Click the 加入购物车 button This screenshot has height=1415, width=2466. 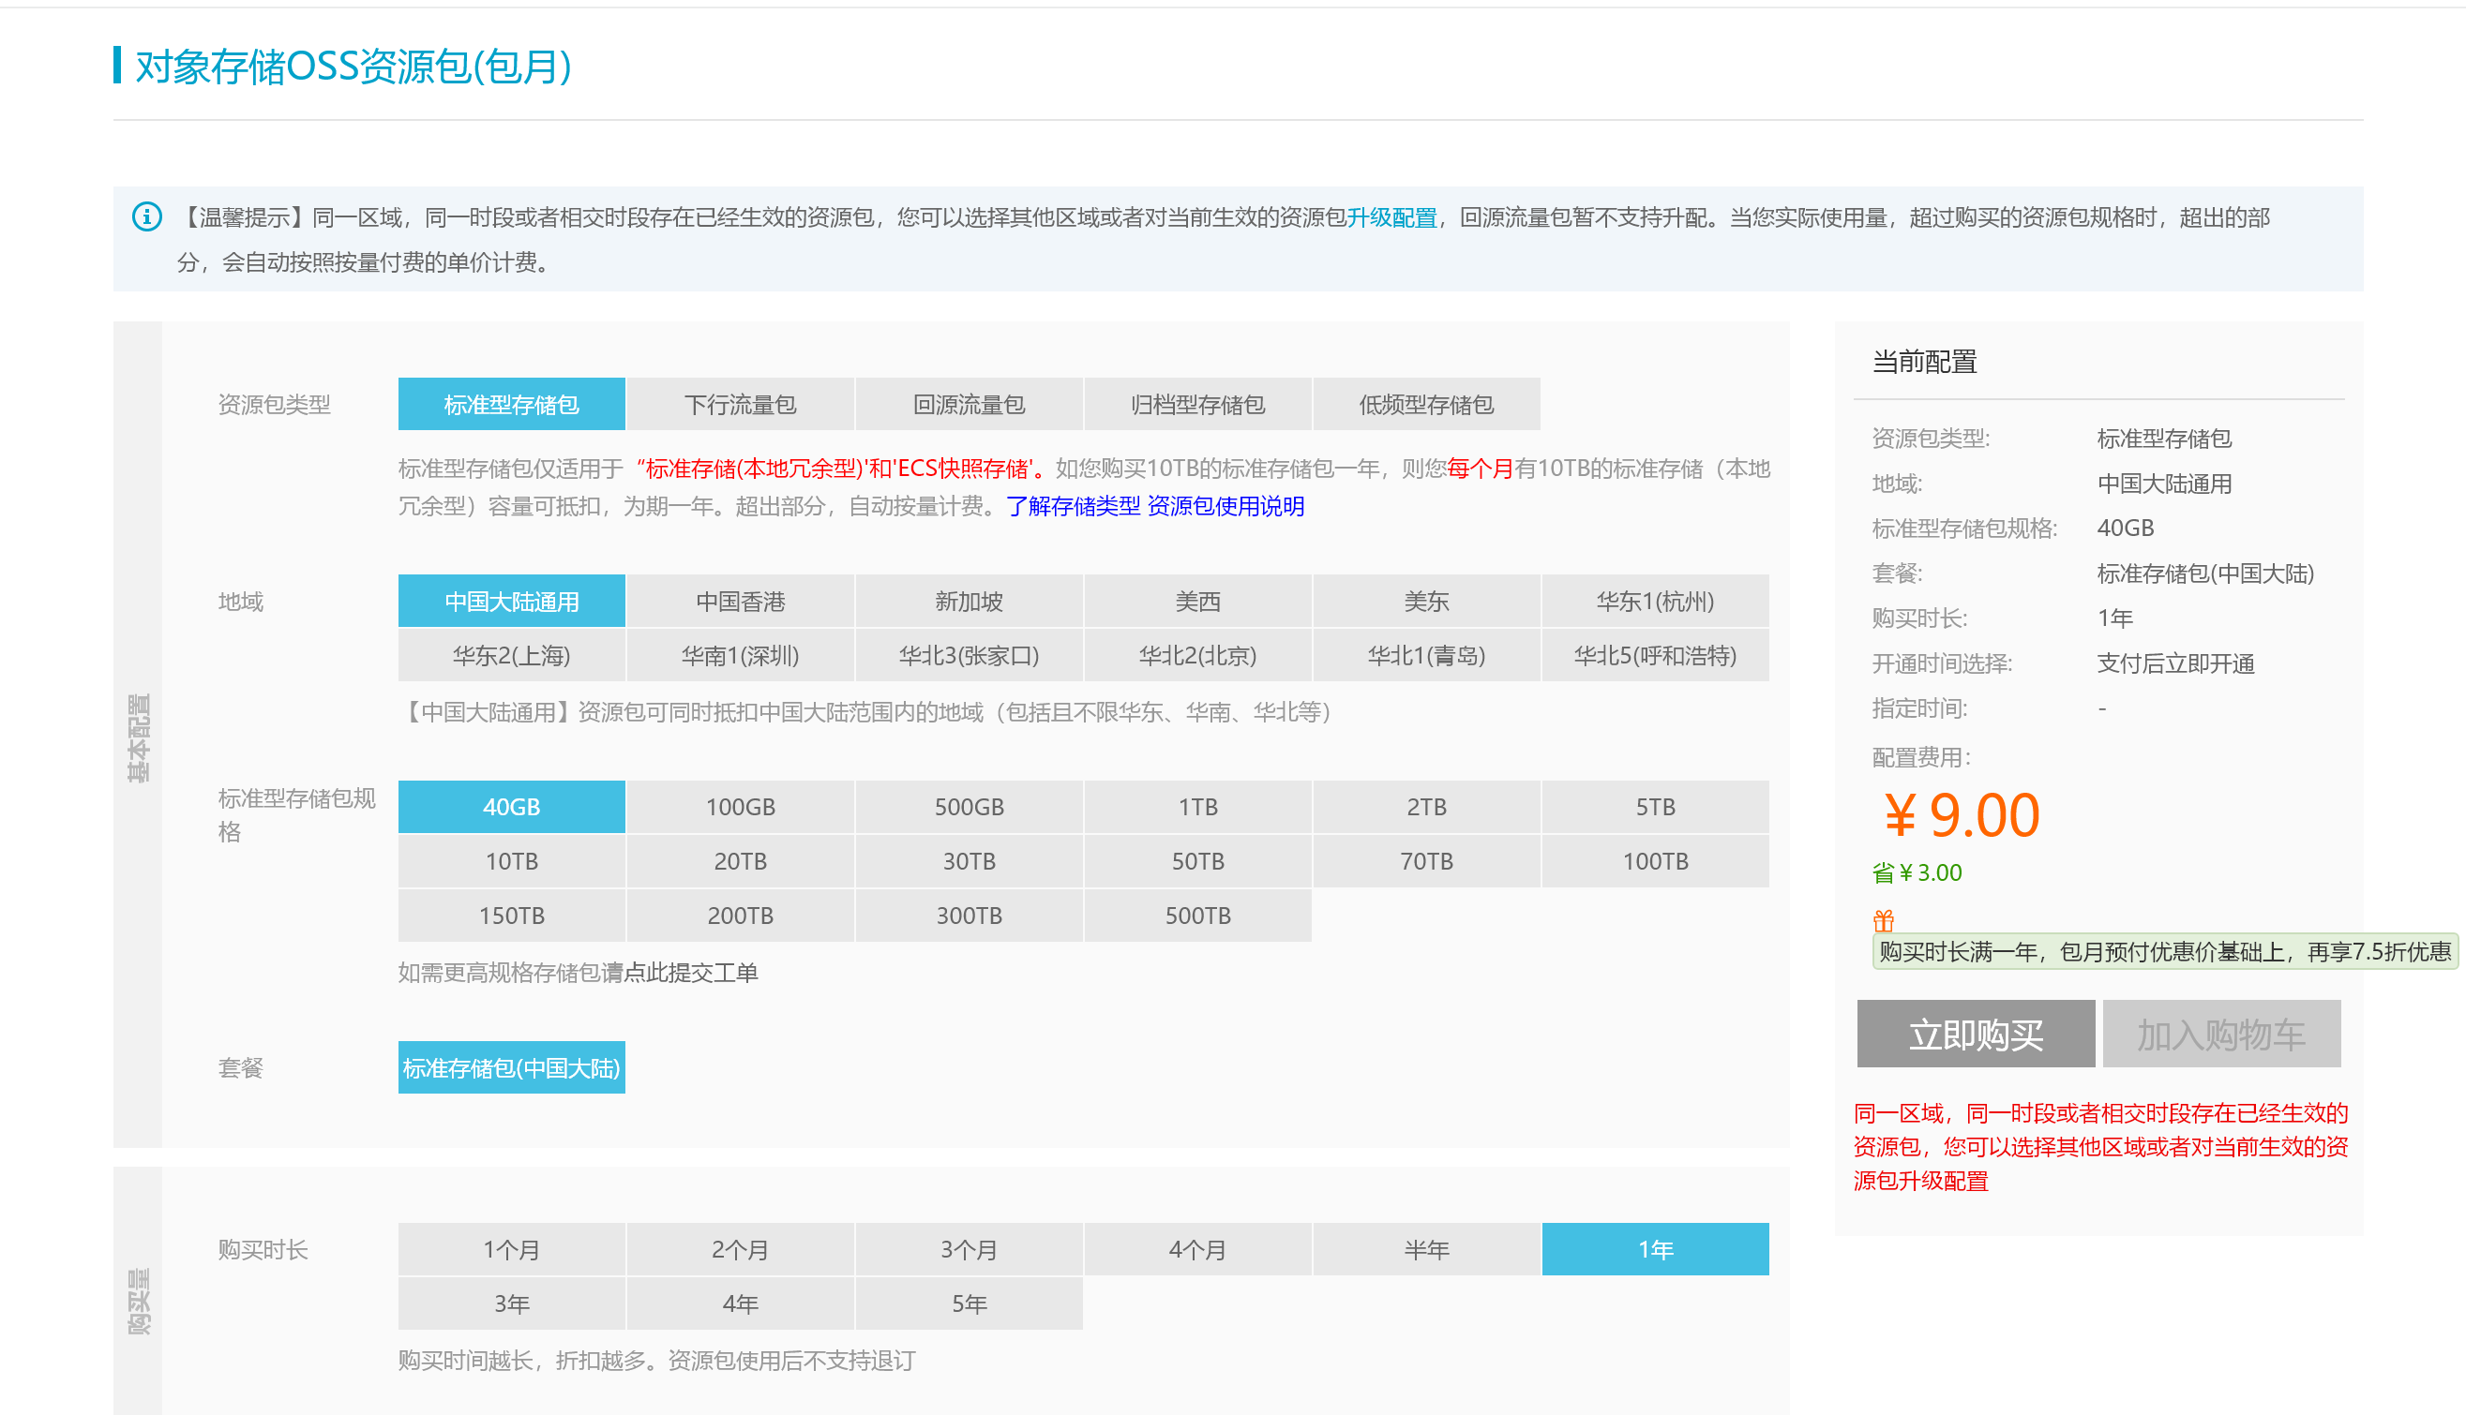click(2221, 1035)
